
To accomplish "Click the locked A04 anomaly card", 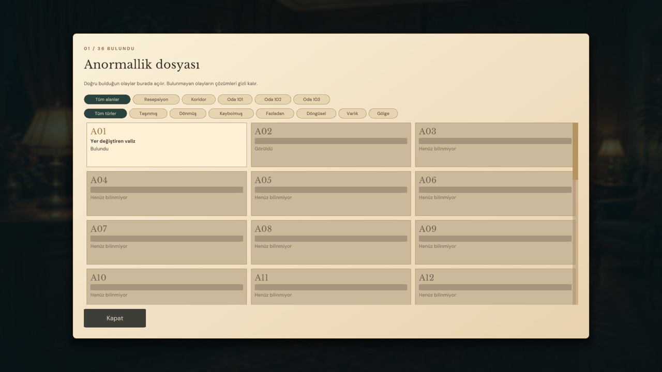I will coord(167,193).
